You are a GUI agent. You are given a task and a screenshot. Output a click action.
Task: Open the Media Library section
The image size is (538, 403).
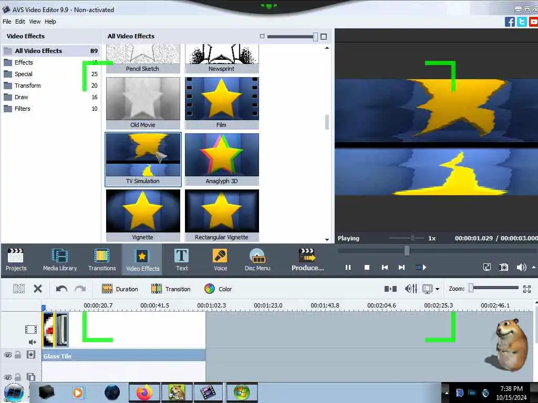click(60, 260)
